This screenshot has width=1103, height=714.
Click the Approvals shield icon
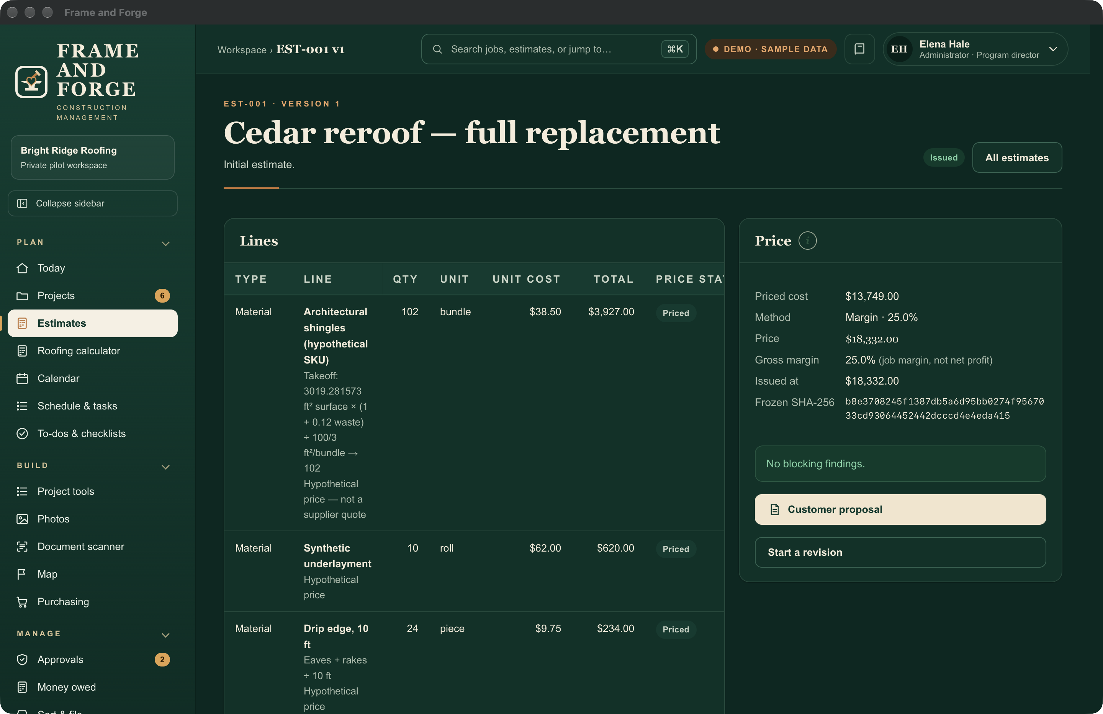coord(22,660)
